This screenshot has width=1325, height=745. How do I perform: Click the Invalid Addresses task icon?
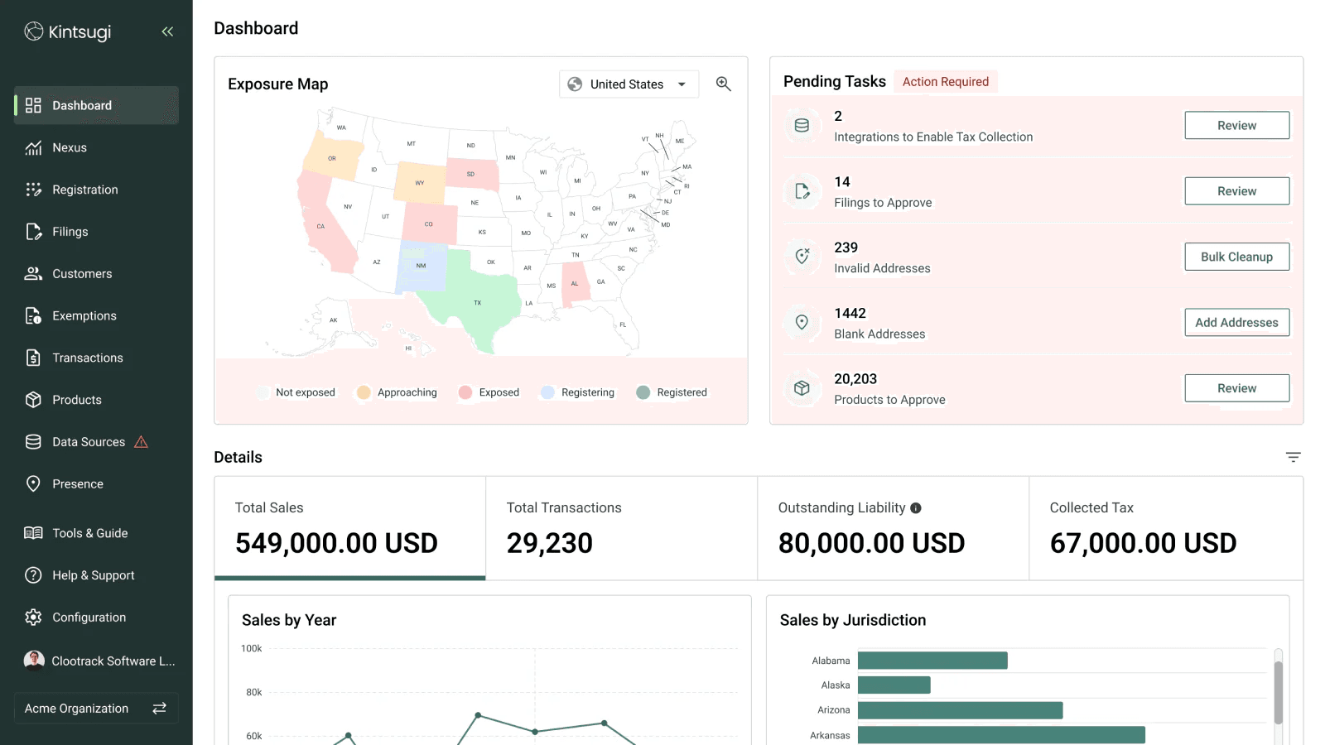click(x=802, y=257)
